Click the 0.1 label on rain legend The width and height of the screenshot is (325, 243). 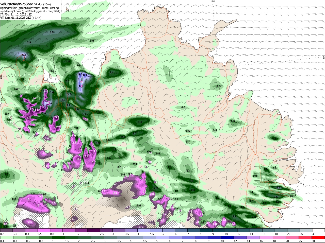[2, 241]
